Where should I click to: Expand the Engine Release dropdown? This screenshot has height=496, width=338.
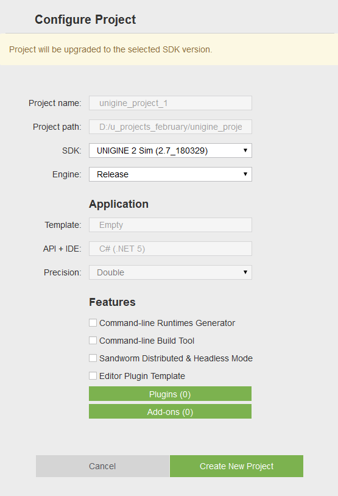(x=171, y=174)
